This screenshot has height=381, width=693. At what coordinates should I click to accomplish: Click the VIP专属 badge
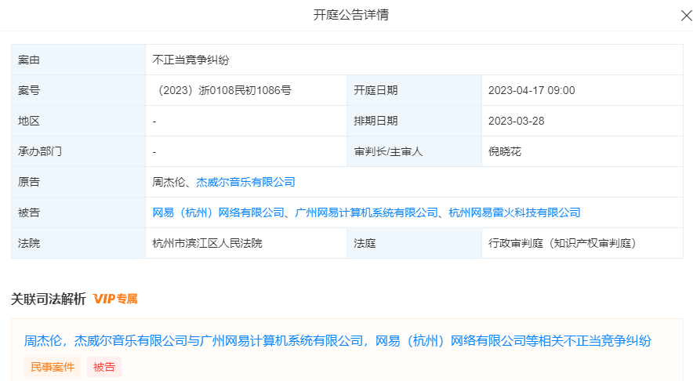(115, 299)
